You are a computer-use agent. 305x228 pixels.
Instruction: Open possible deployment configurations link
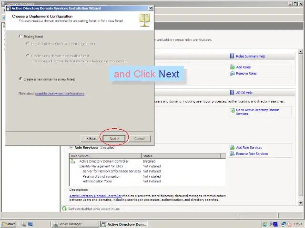pyautogui.click(x=60, y=94)
